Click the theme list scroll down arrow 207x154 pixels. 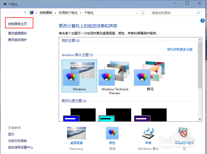point(200,119)
